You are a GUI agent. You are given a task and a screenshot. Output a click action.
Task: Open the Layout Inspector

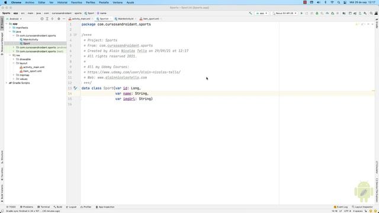pos(362,207)
